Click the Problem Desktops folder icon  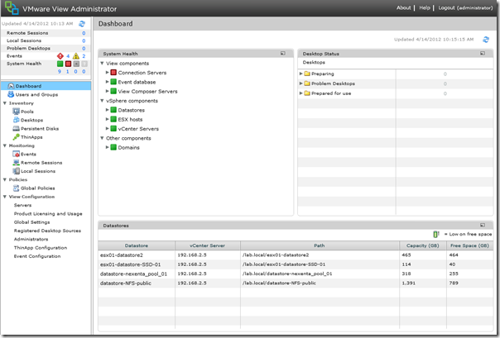[x=307, y=83]
